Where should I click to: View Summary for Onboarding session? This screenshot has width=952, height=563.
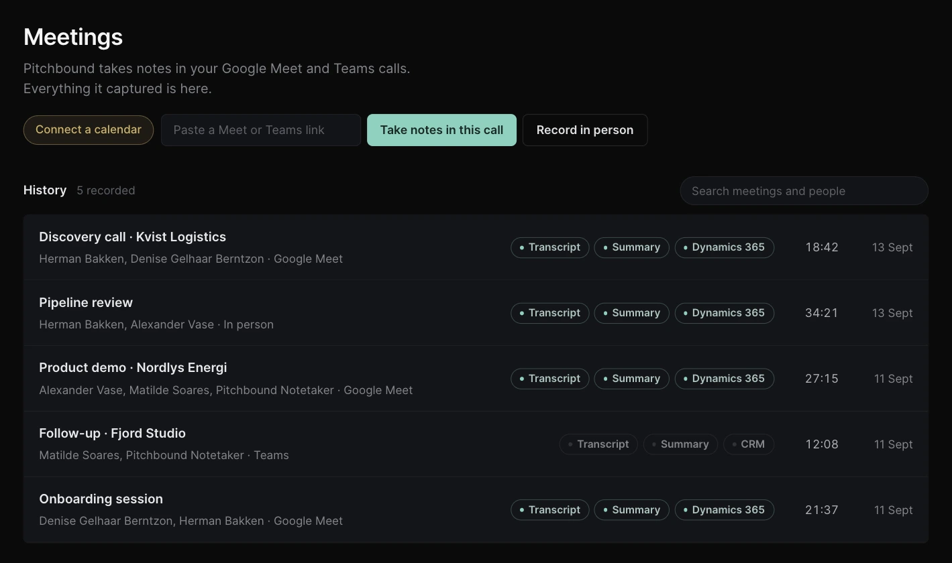tap(631, 510)
